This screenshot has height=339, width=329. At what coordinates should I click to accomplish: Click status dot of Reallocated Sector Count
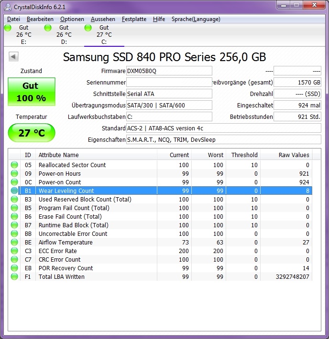tap(14, 165)
